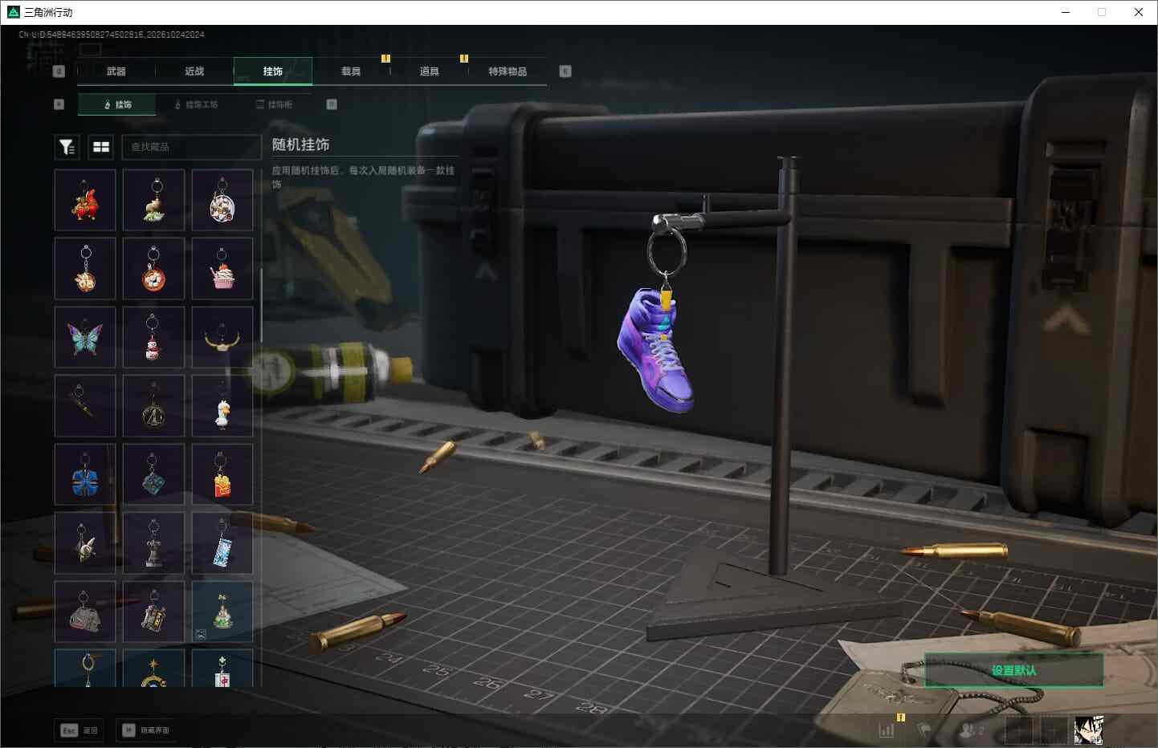Select the 挂饰 sub-tab with the charm icon

pos(117,104)
